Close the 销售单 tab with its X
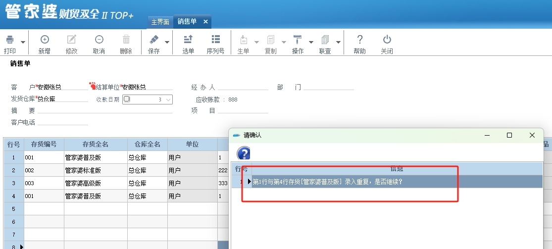 click(x=205, y=21)
